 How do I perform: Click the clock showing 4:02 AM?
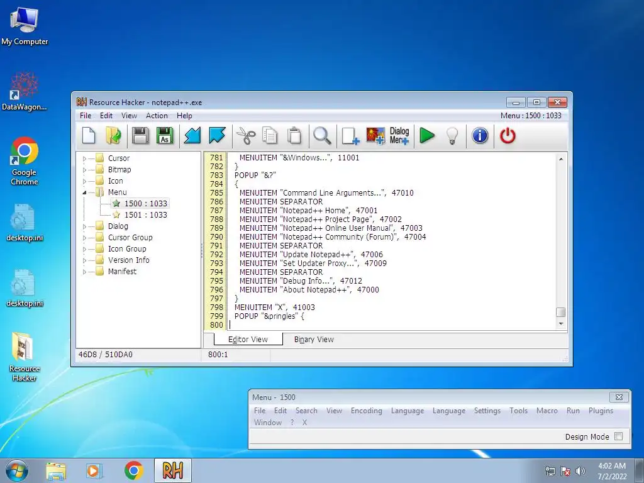coord(612,466)
